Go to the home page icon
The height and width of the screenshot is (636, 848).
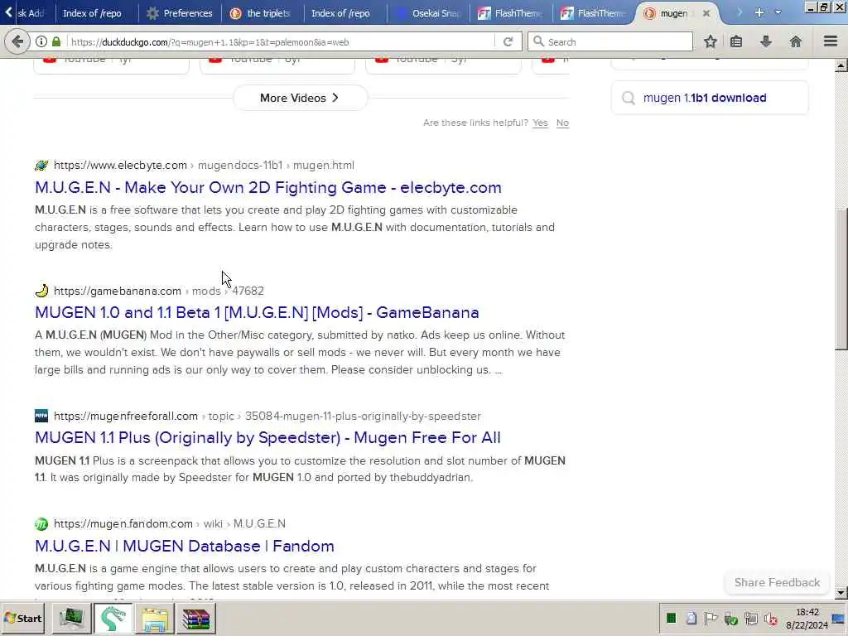point(796,41)
